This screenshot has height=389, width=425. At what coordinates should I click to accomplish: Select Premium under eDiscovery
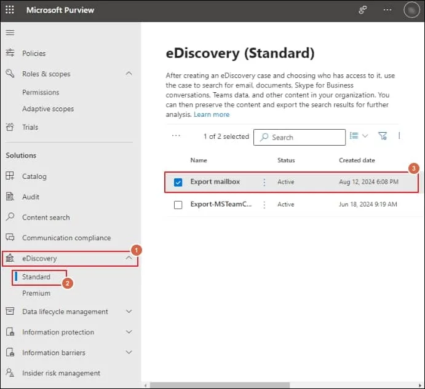pyautogui.click(x=36, y=293)
